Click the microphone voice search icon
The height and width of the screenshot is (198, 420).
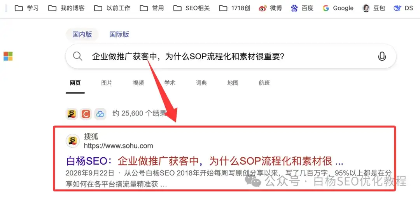coord(382,56)
